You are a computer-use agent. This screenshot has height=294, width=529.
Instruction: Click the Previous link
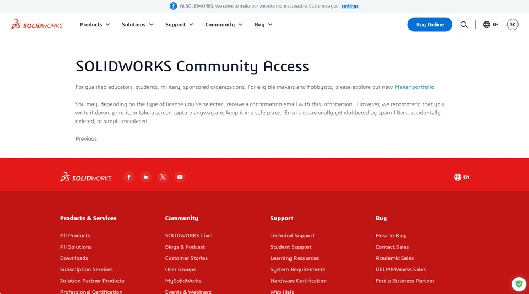pos(86,138)
